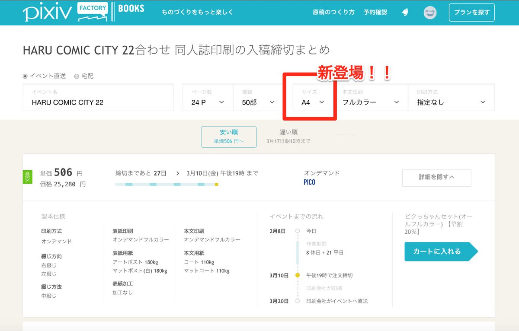Click the 3月20日 timeline marker
The width and height of the screenshot is (519, 331).
[298, 301]
